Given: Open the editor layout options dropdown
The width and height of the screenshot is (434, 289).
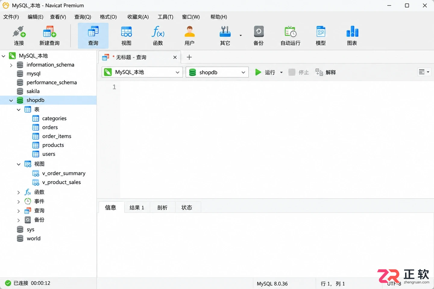Looking at the screenshot, I should pos(424,72).
